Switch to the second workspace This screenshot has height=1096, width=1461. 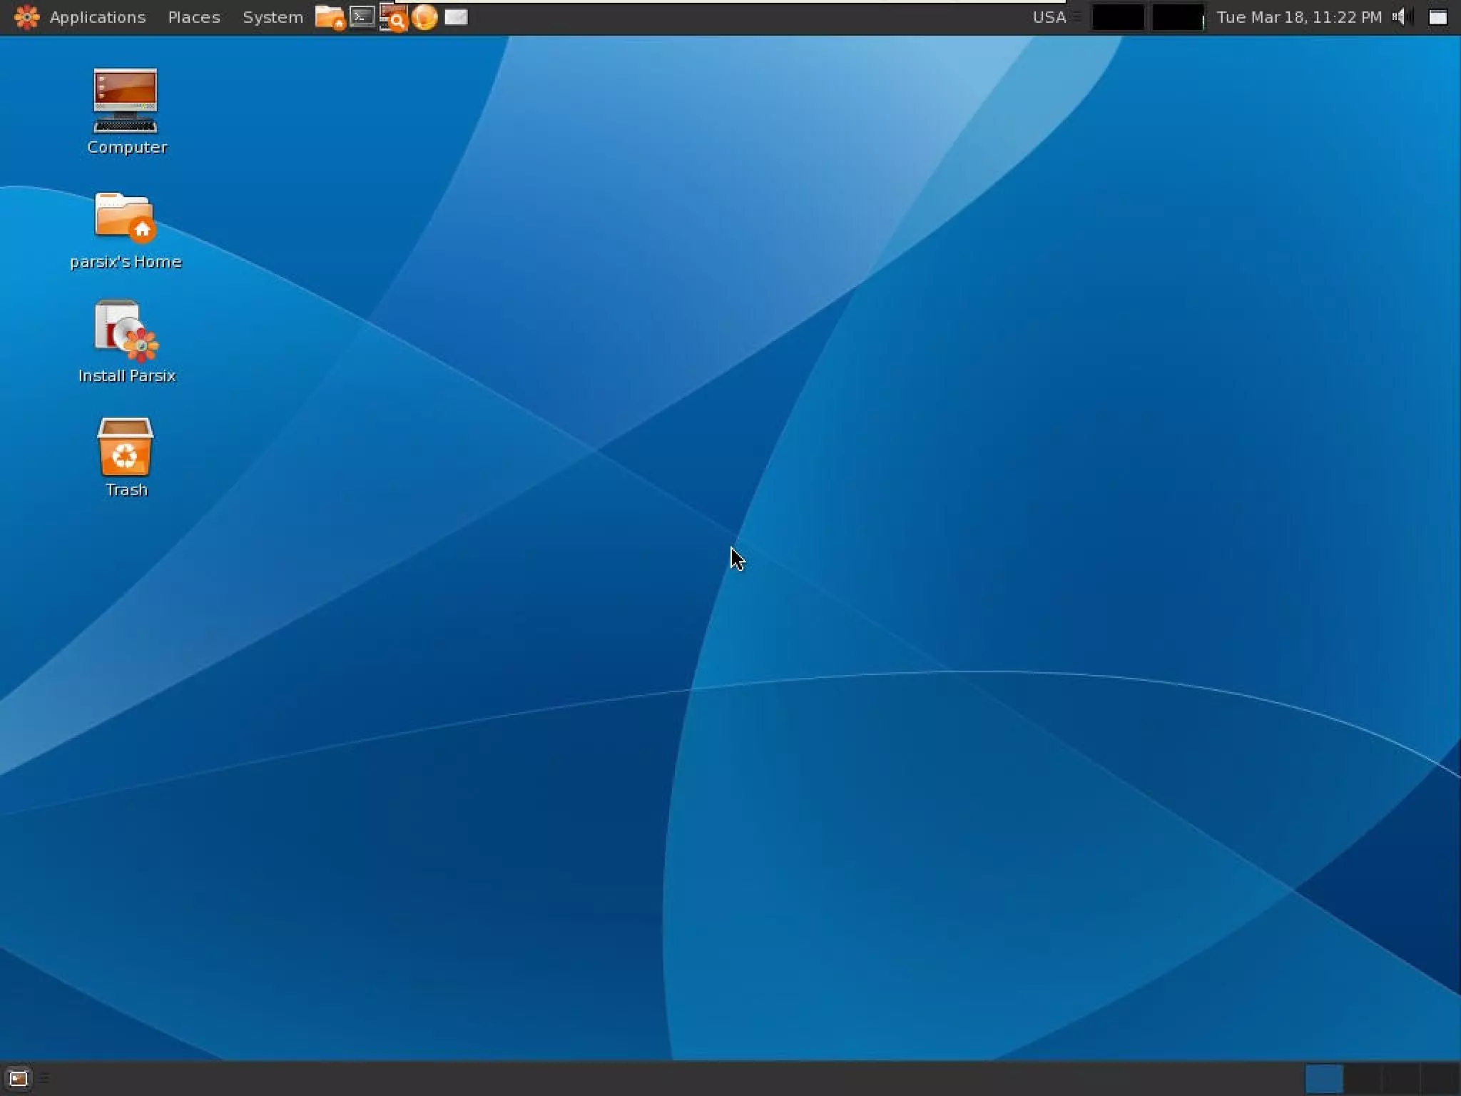coord(1362,1078)
